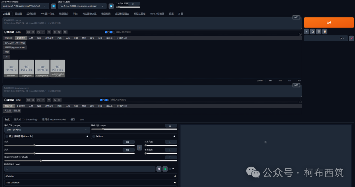Select the 嵌入式 (T.I. Embedding) category button
Viewport: 355px width, 187px height.
pyautogui.click(x=15, y=43)
